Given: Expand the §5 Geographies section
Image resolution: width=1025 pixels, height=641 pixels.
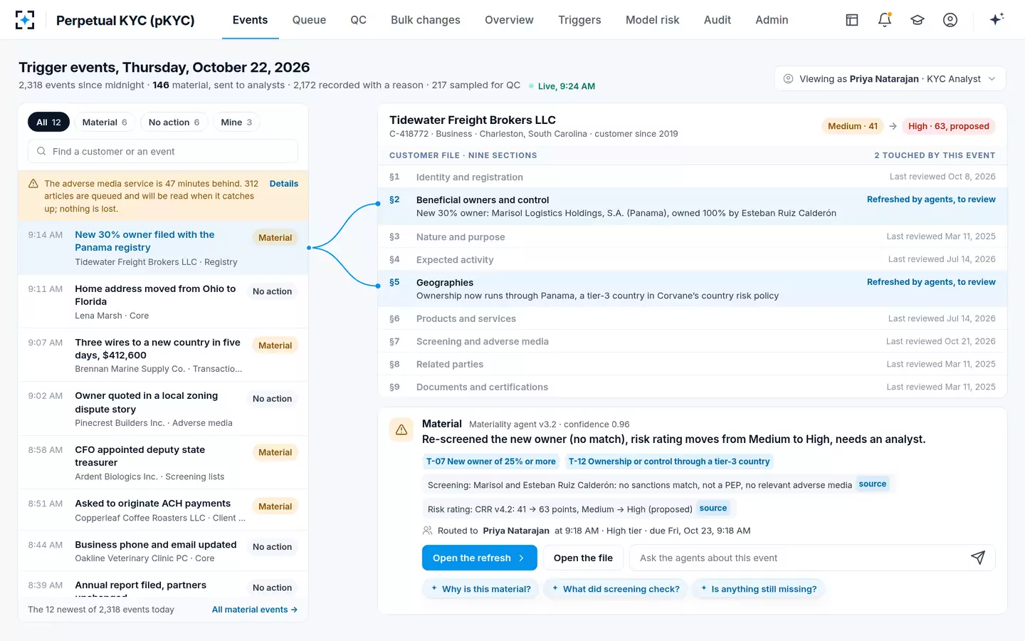Looking at the screenshot, I should [x=693, y=289].
